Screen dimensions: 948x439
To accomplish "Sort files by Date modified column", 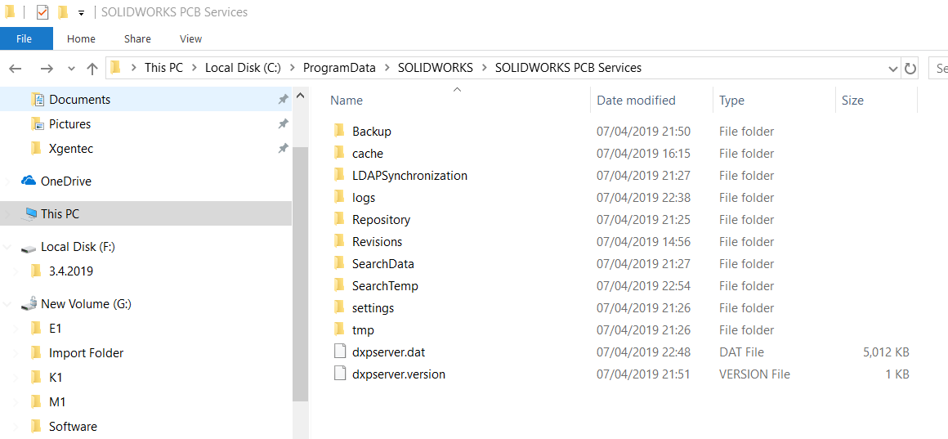I will pos(636,101).
